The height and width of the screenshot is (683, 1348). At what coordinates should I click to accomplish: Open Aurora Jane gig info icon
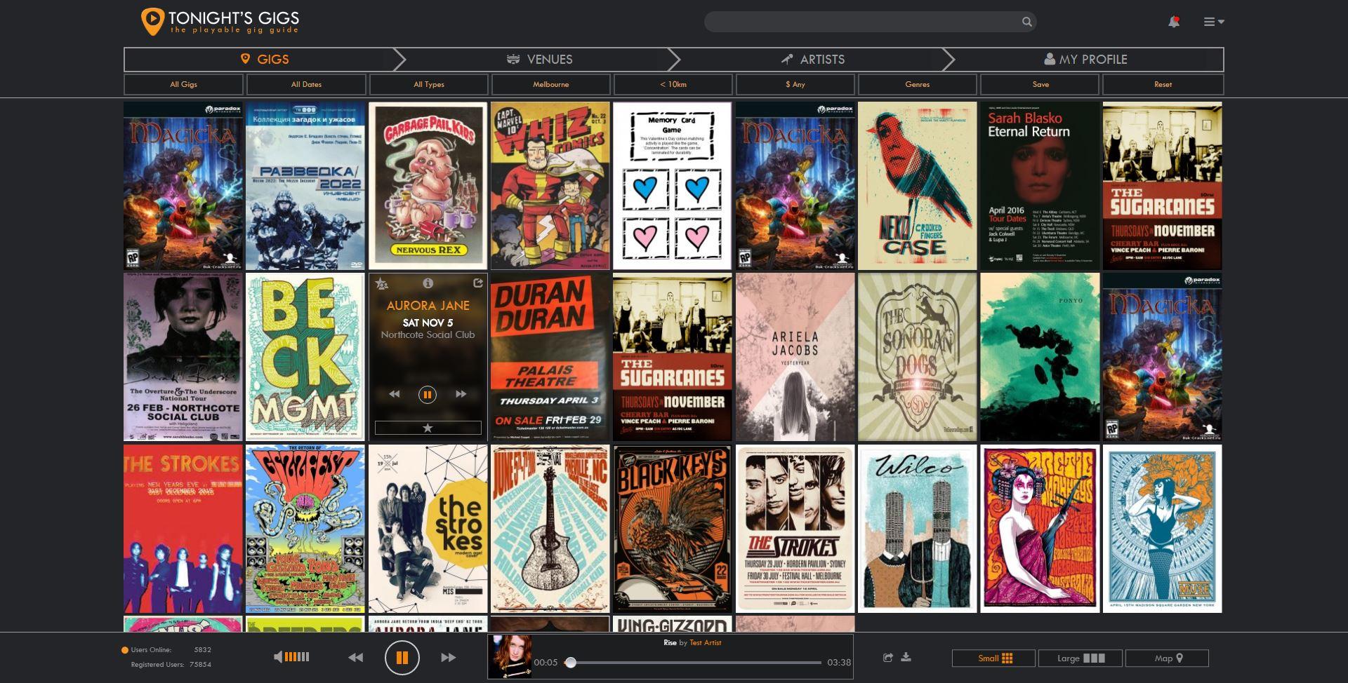(428, 283)
